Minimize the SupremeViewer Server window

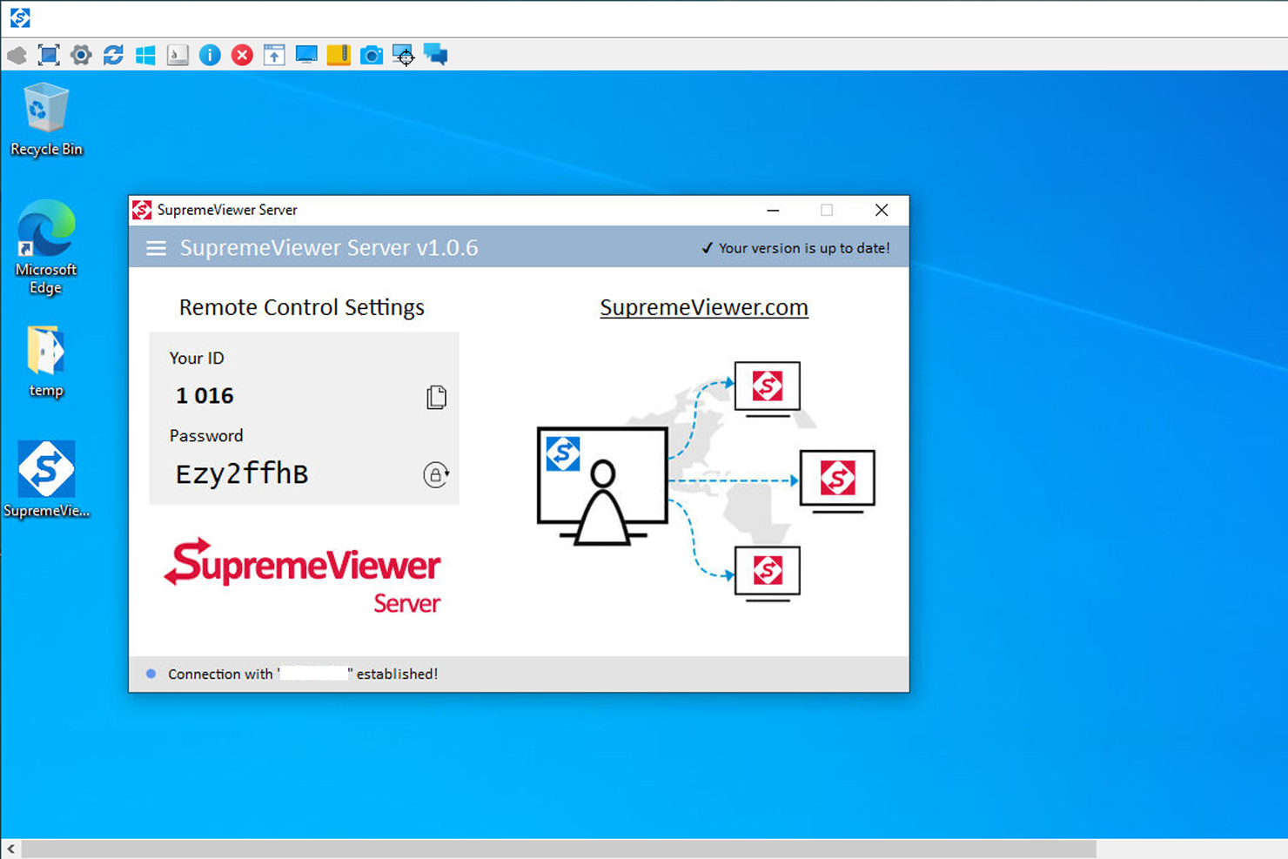(773, 210)
